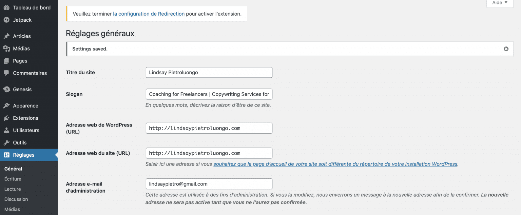Image resolution: width=521 pixels, height=215 pixels.
Task: Follow the configuration de Redirection link
Action: [149, 14]
